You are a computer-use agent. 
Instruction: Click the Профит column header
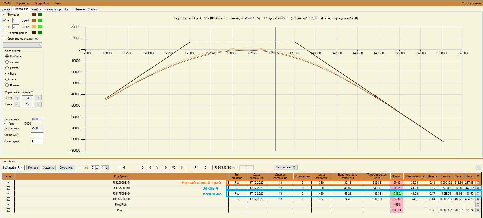coord(397,176)
